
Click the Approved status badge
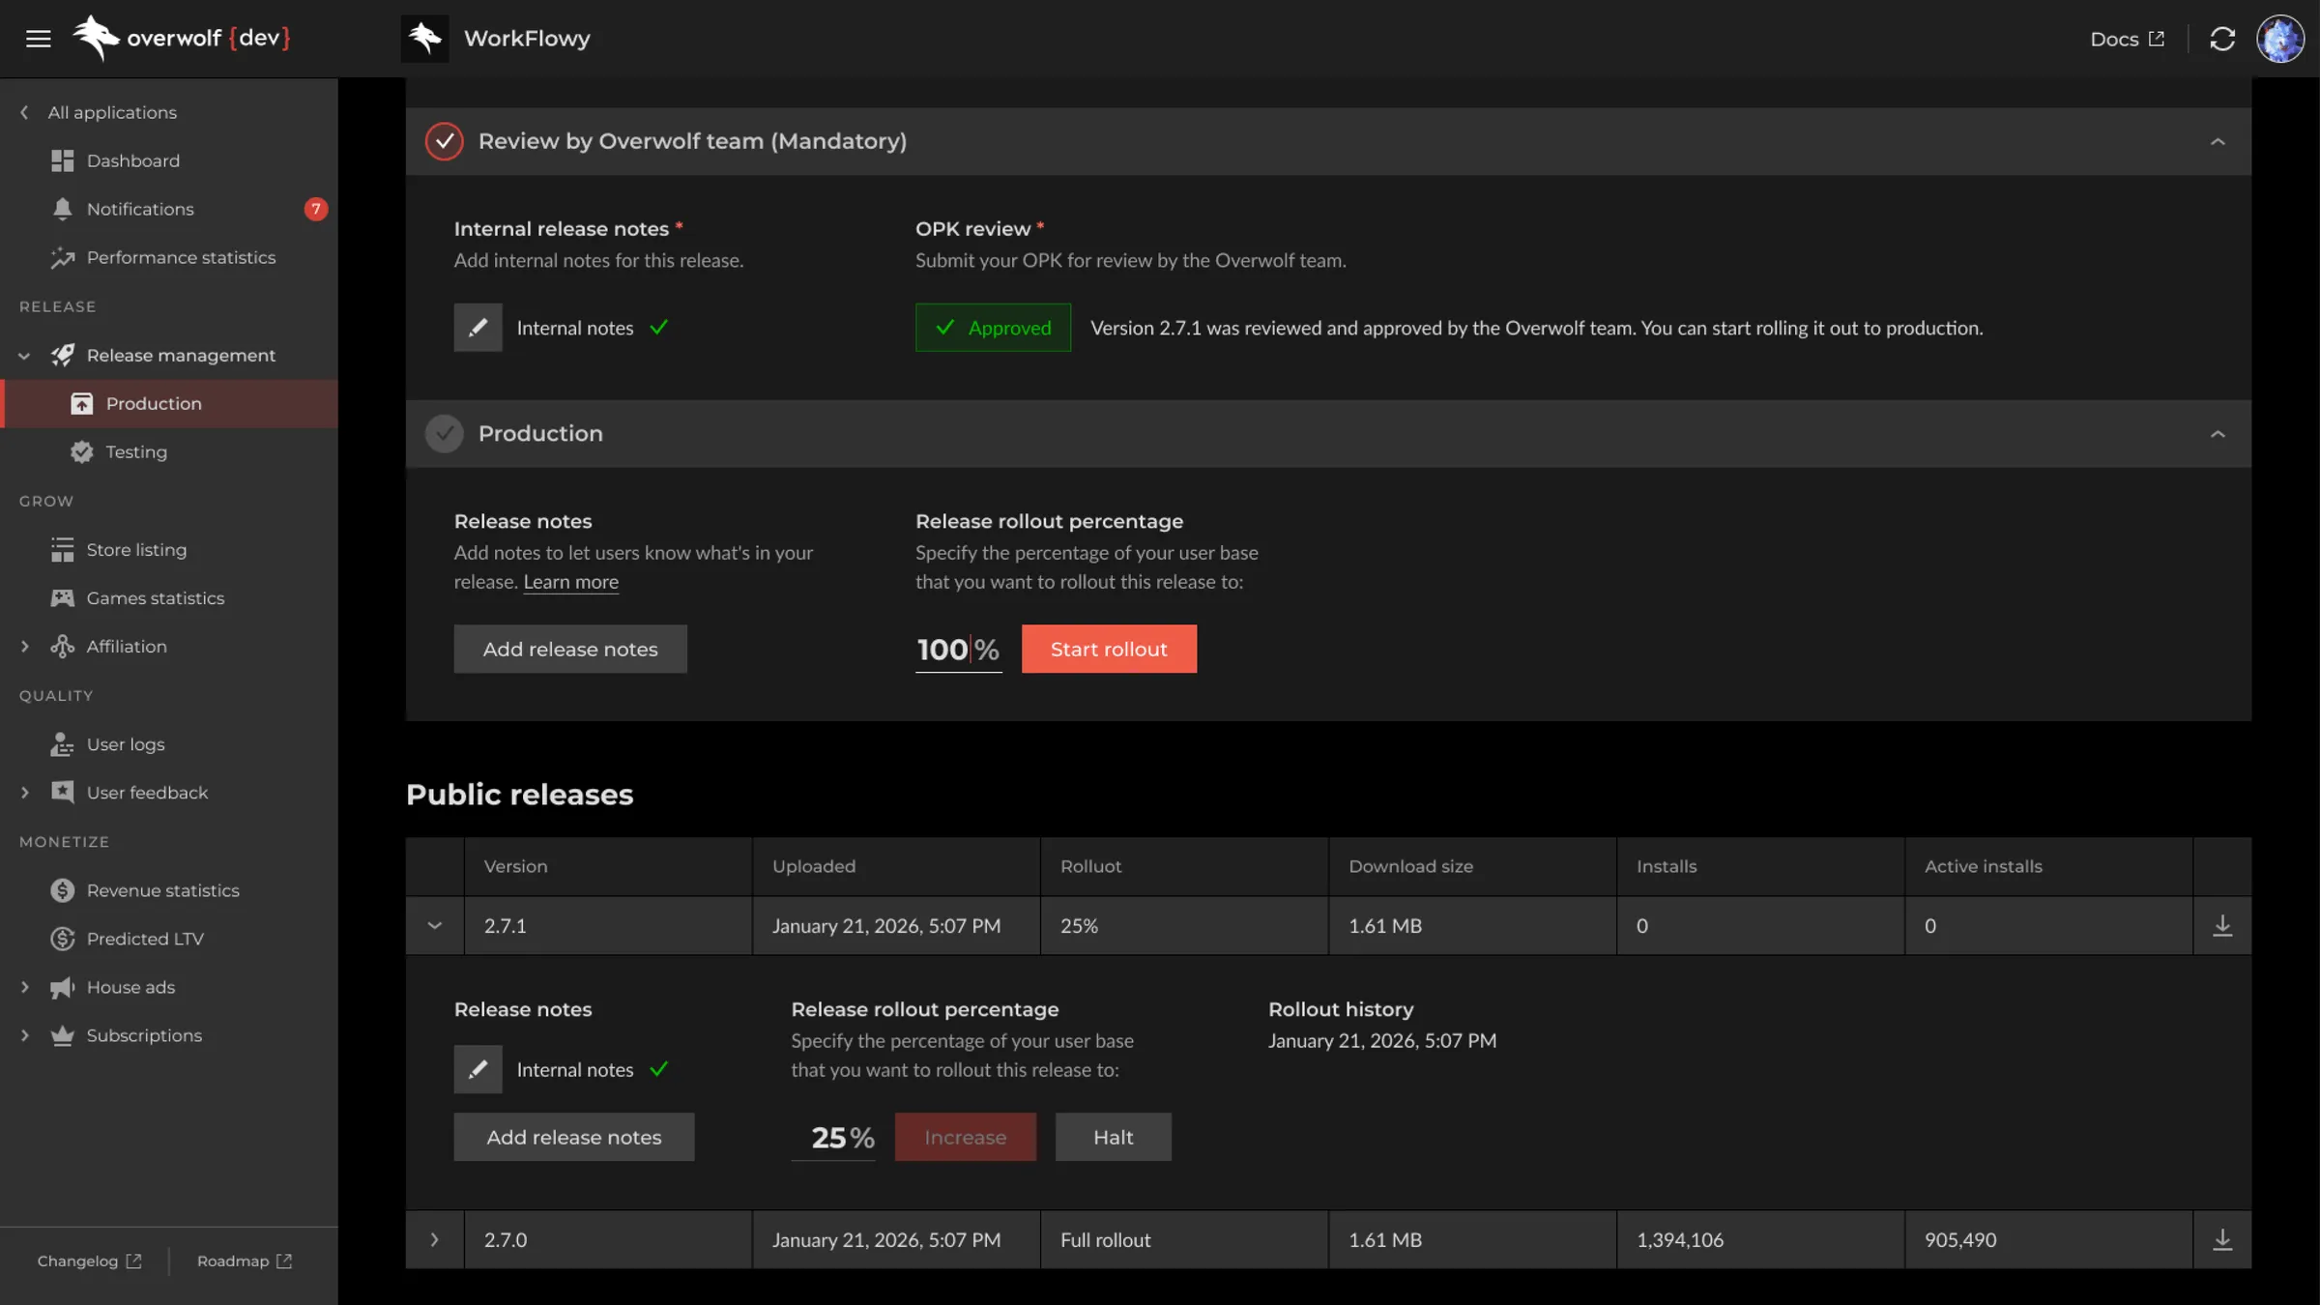(993, 328)
